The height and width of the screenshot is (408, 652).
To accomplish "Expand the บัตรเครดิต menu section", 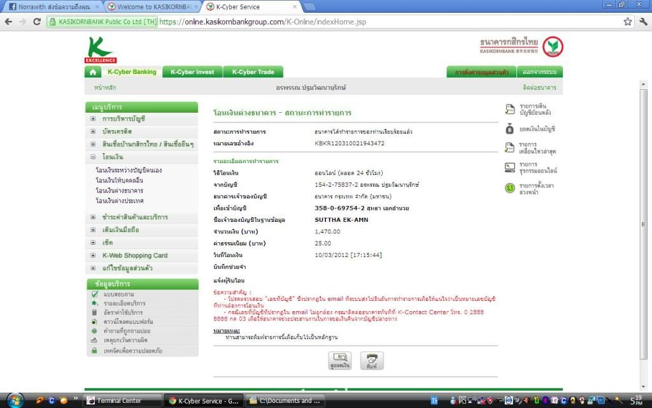I will click(93, 131).
